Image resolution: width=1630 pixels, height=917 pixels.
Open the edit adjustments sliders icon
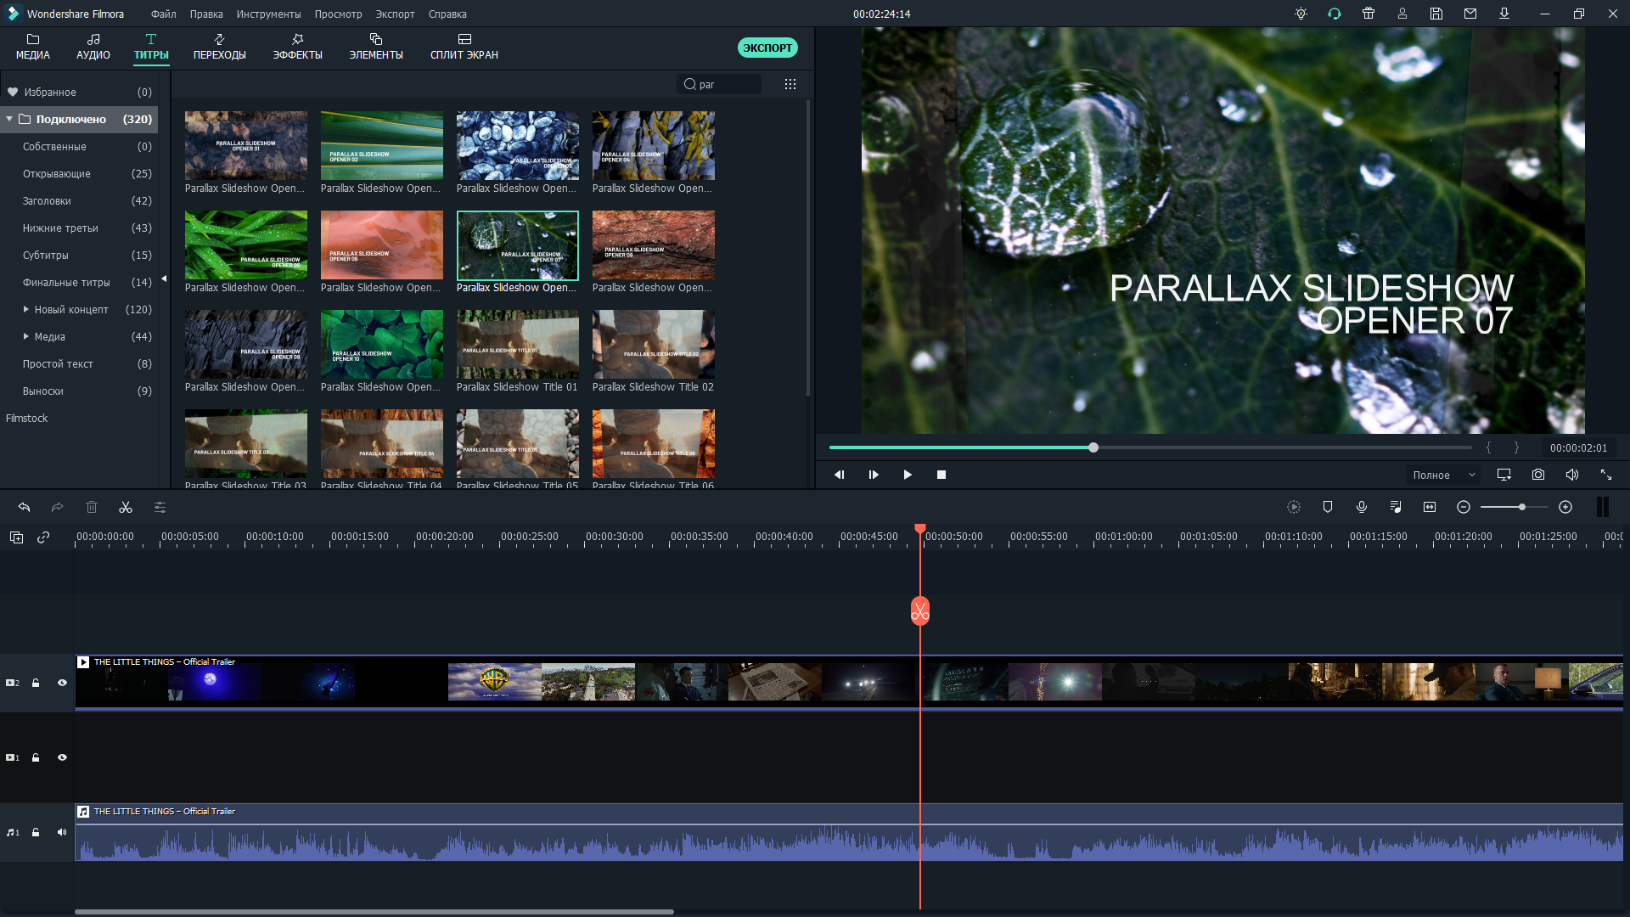point(160,508)
